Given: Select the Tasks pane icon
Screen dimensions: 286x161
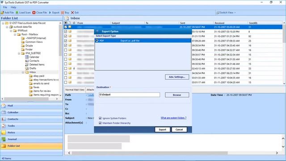Looking at the screenshot, I should pos(4,126).
